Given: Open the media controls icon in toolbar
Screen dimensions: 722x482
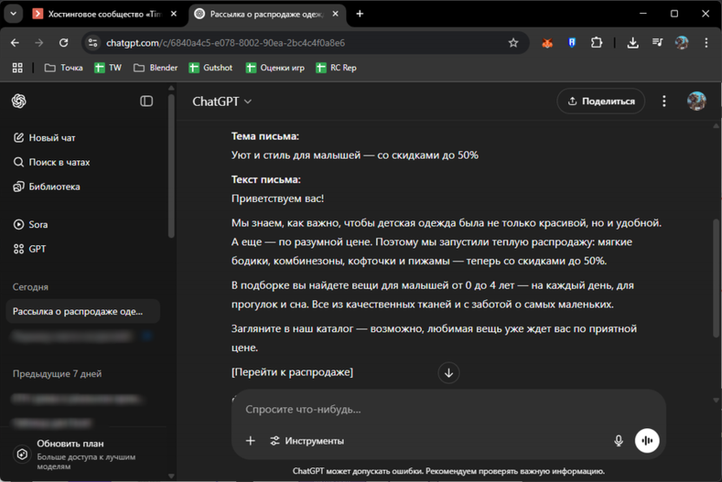Looking at the screenshot, I should pos(657,42).
